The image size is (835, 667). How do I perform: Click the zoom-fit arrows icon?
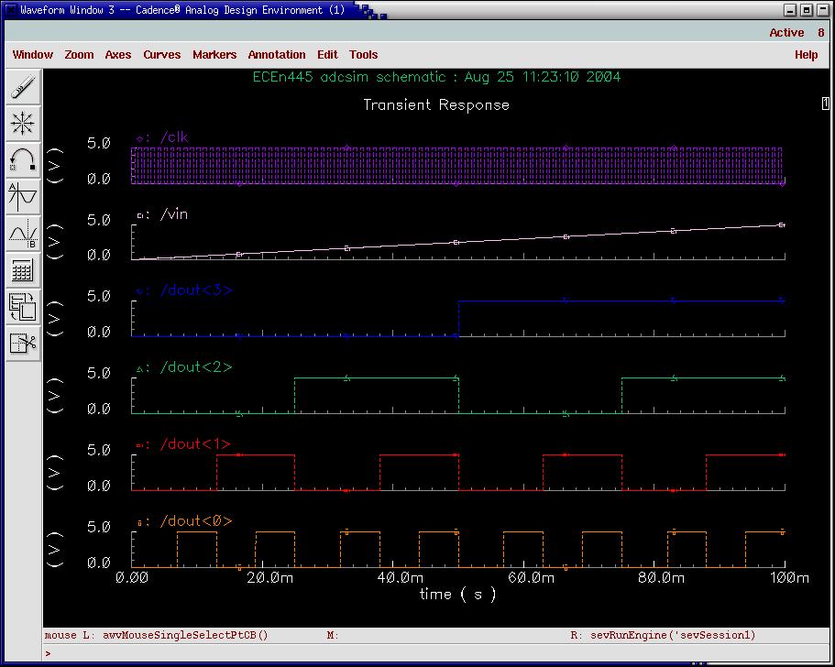click(x=23, y=123)
